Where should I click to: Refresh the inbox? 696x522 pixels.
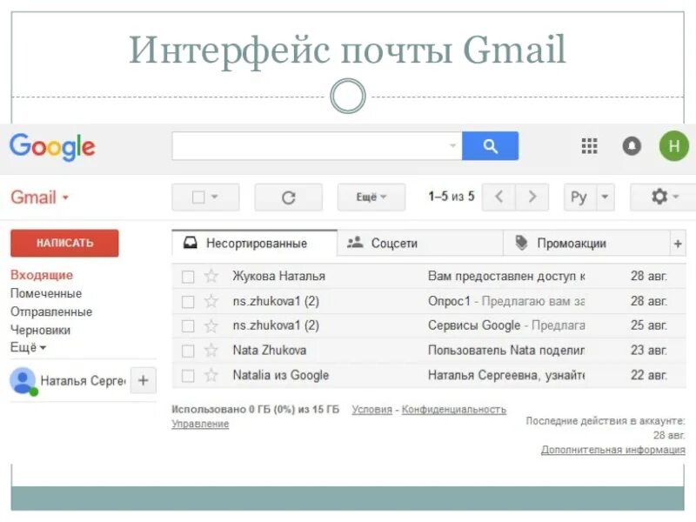point(289,197)
